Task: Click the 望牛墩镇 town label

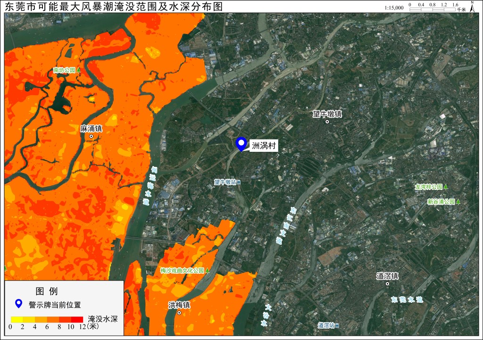Action: 327,114
